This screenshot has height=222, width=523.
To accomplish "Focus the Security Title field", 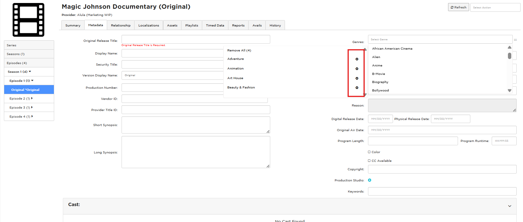I will (172, 64).
